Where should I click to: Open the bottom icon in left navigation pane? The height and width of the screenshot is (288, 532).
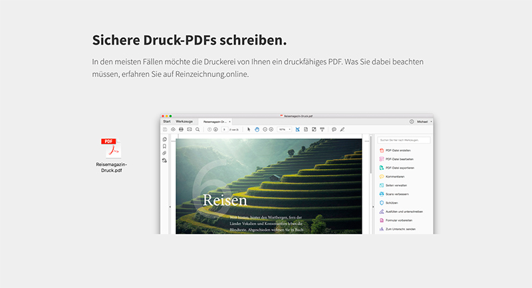pyautogui.click(x=164, y=160)
